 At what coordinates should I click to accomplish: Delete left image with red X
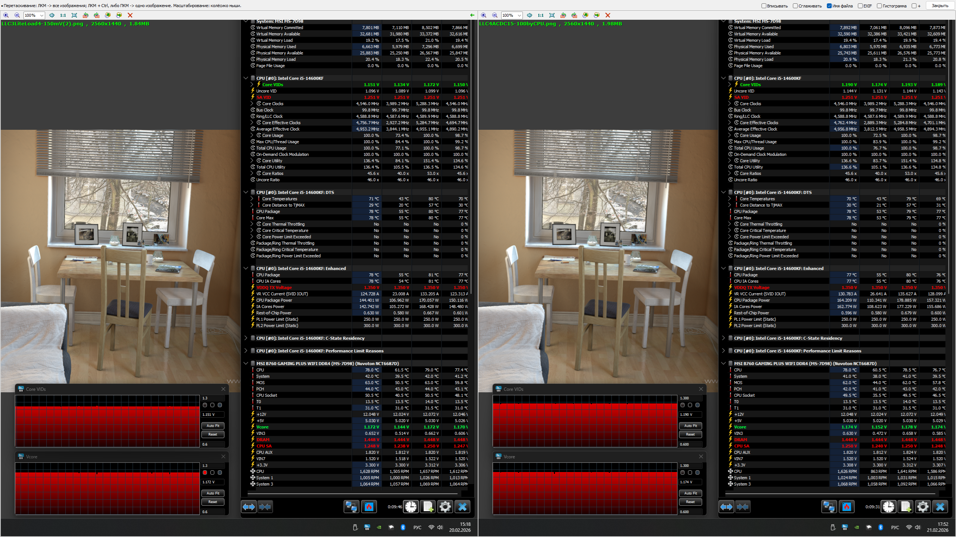pyautogui.click(x=130, y=15)
